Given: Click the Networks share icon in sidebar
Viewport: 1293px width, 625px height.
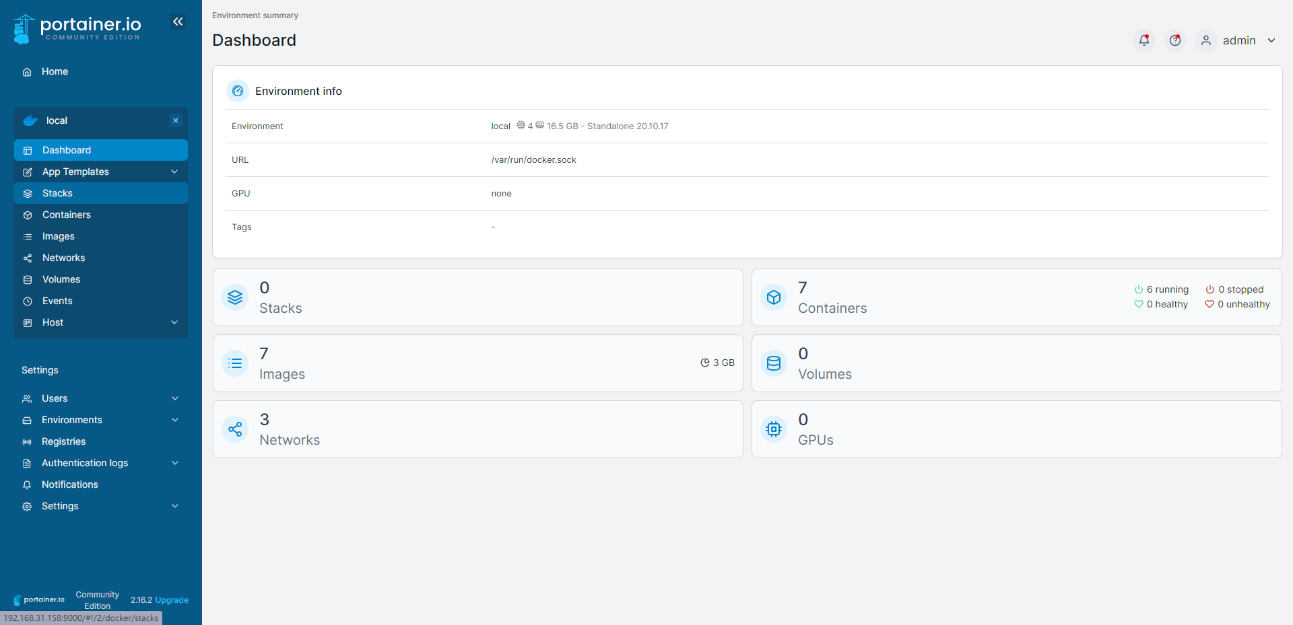Looking at the screenshot, I should [x=28, y=258].
